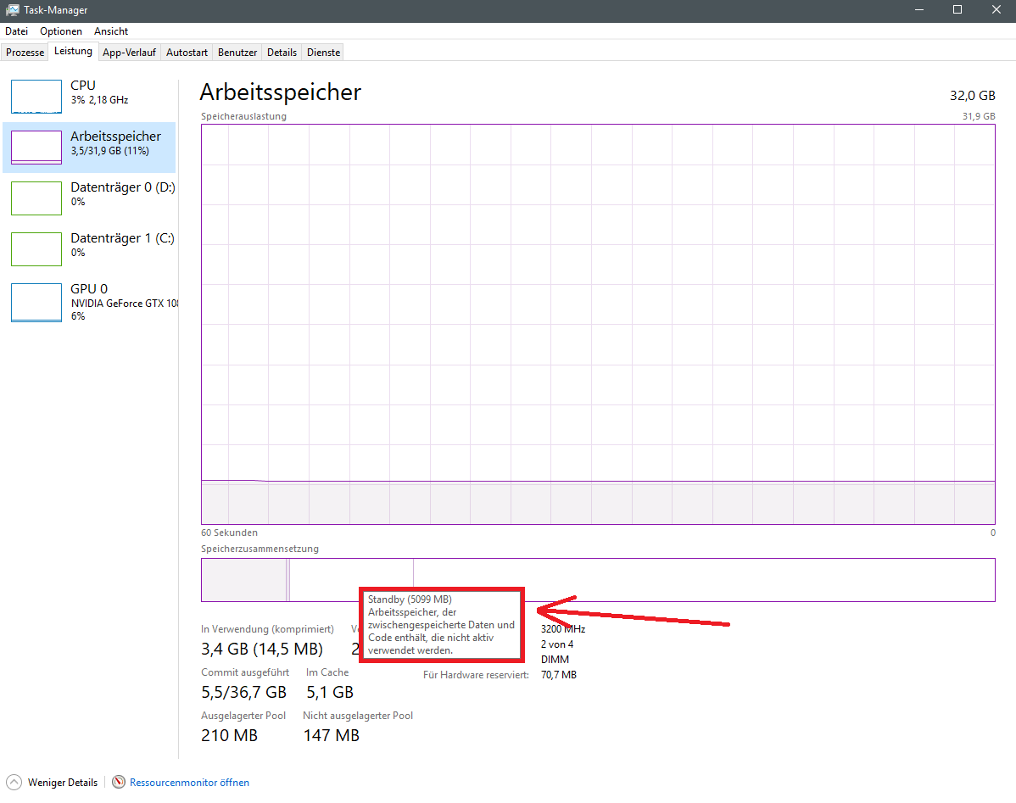This screenshot has width=1016, height=803.
Task: Open Datenträger 1 (C:) performance view
Action: point(36,248)
